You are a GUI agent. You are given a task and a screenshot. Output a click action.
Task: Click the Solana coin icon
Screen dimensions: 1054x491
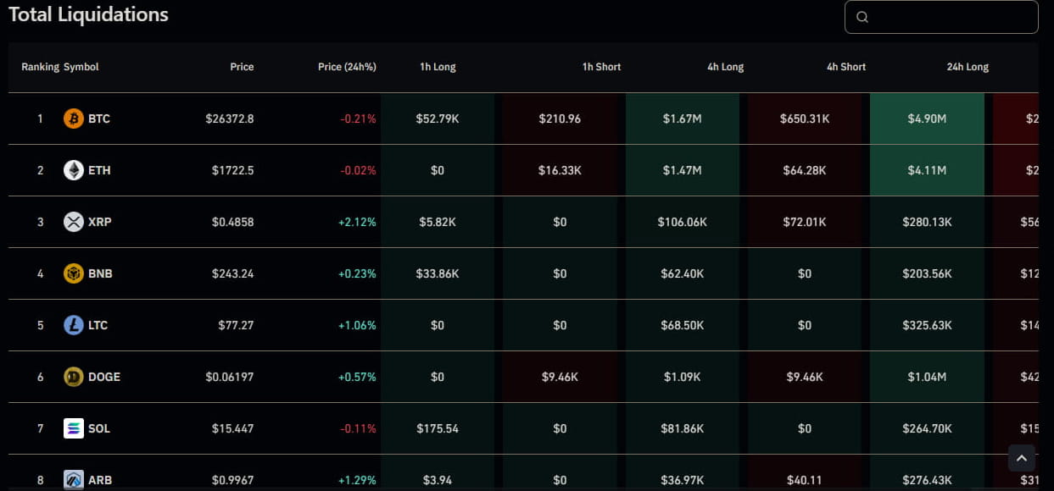tap(74, 428)
